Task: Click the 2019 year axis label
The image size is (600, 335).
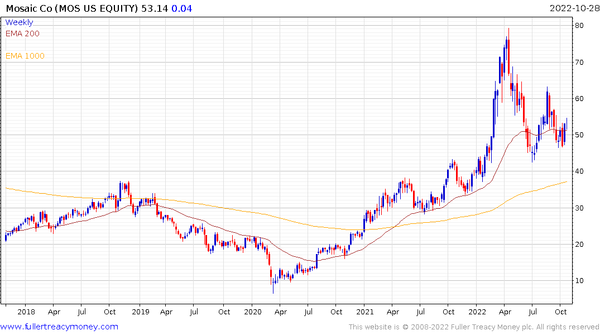Action: (x=141, y=312)
